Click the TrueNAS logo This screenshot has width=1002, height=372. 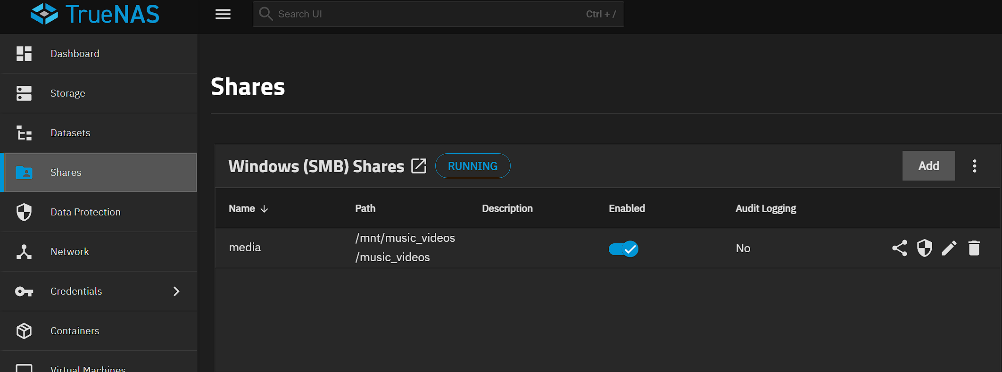coord(95,14)
